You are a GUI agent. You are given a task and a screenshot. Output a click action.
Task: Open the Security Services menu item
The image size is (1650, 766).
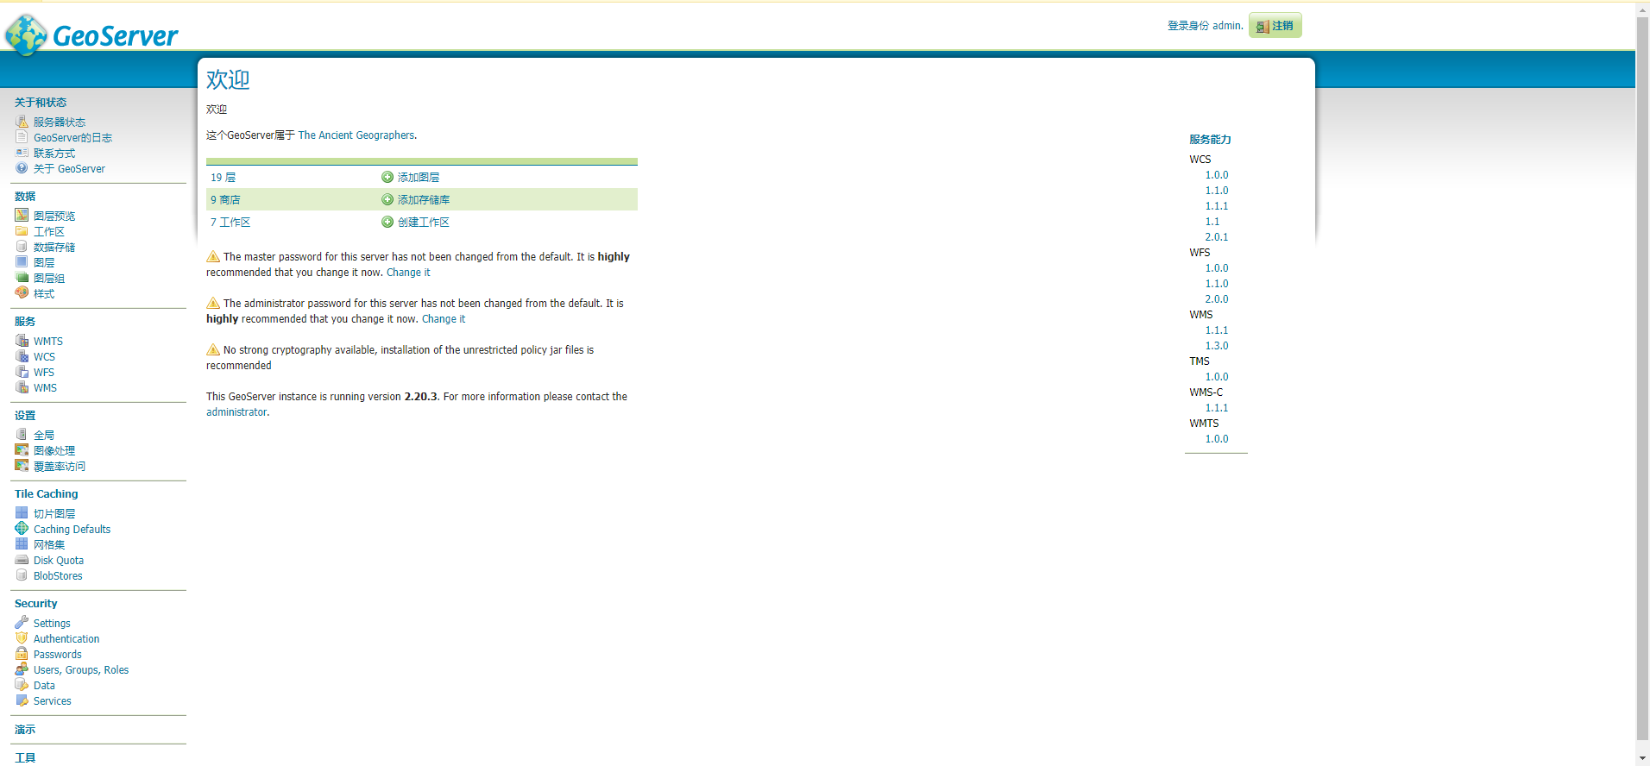[x=53, y=701]
